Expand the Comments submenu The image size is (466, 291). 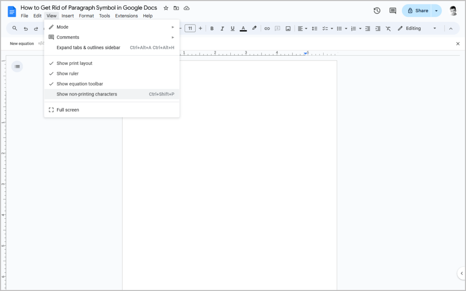point(112,37)
